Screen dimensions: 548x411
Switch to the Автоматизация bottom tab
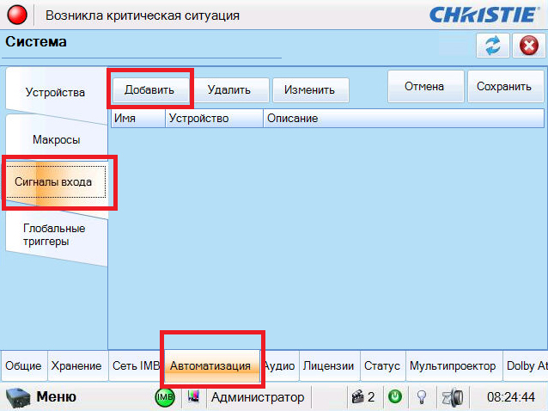pos(210,366)
